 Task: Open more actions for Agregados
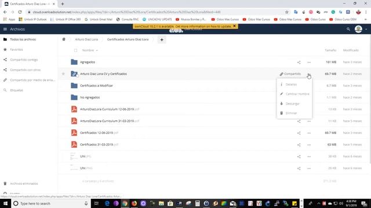tap(309, 62)
